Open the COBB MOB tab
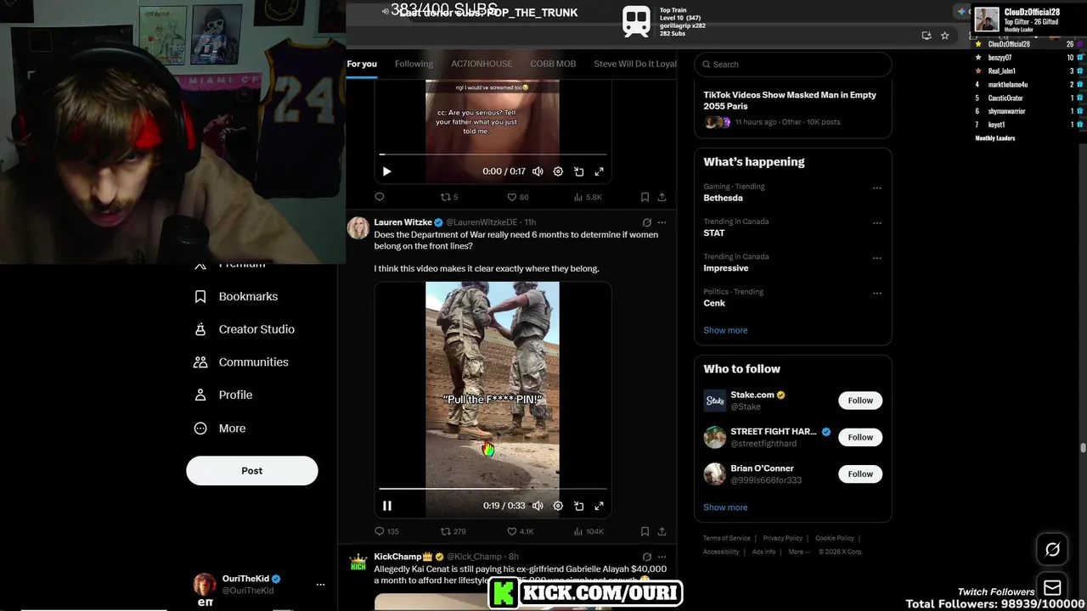The width and height of the screenshot is (1087, 611). 553,64
